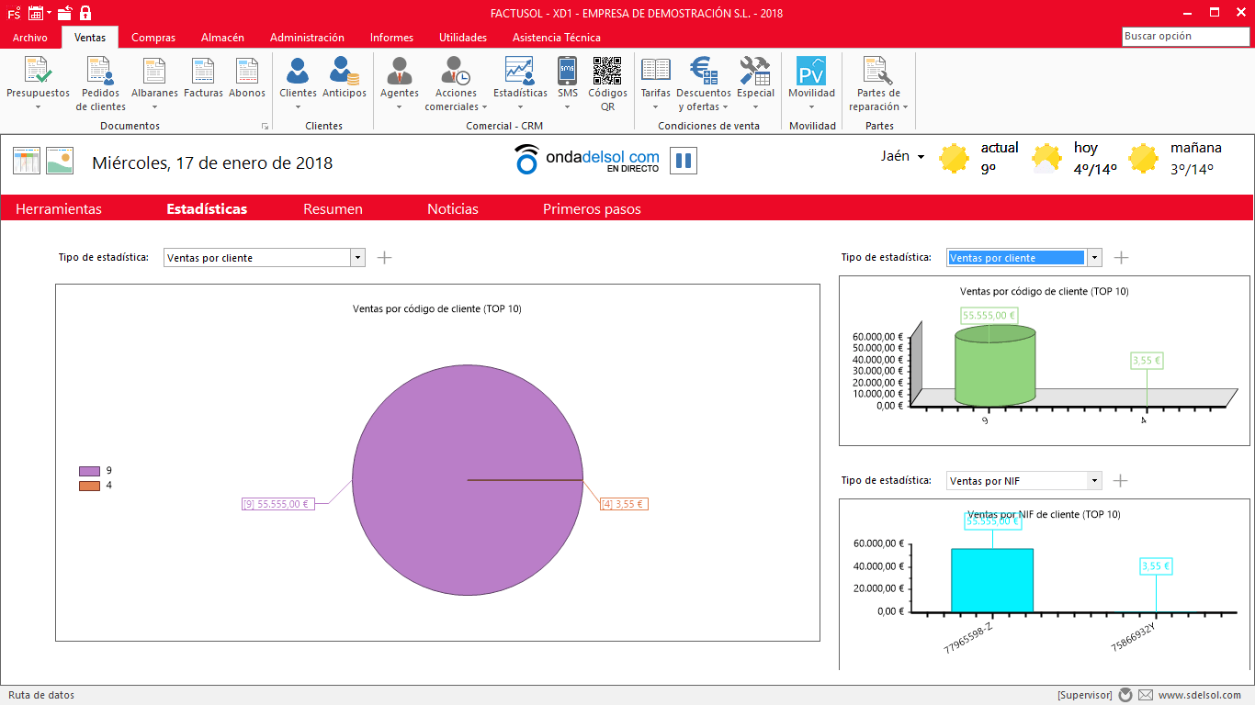The height and width of the screenshot is (705, 1255).
Task: Go to the Resumen section
Action: (333, 209)
